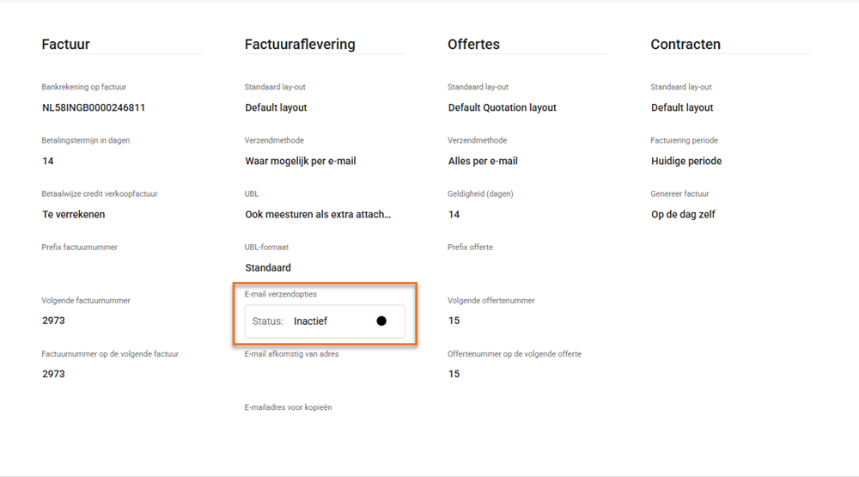
Task: Open Offertes 'Alles per e-mail' dropdown
Action: tap(483, 162)
